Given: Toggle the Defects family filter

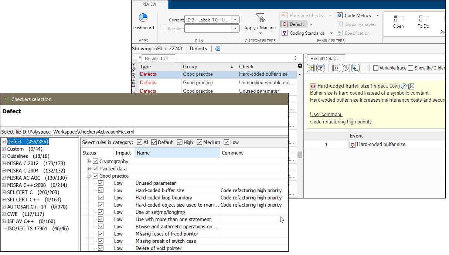Looking at the screenshot, I should (294, 24).
